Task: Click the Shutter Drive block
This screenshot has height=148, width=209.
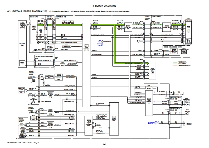Action: click(x=62, y=64)
